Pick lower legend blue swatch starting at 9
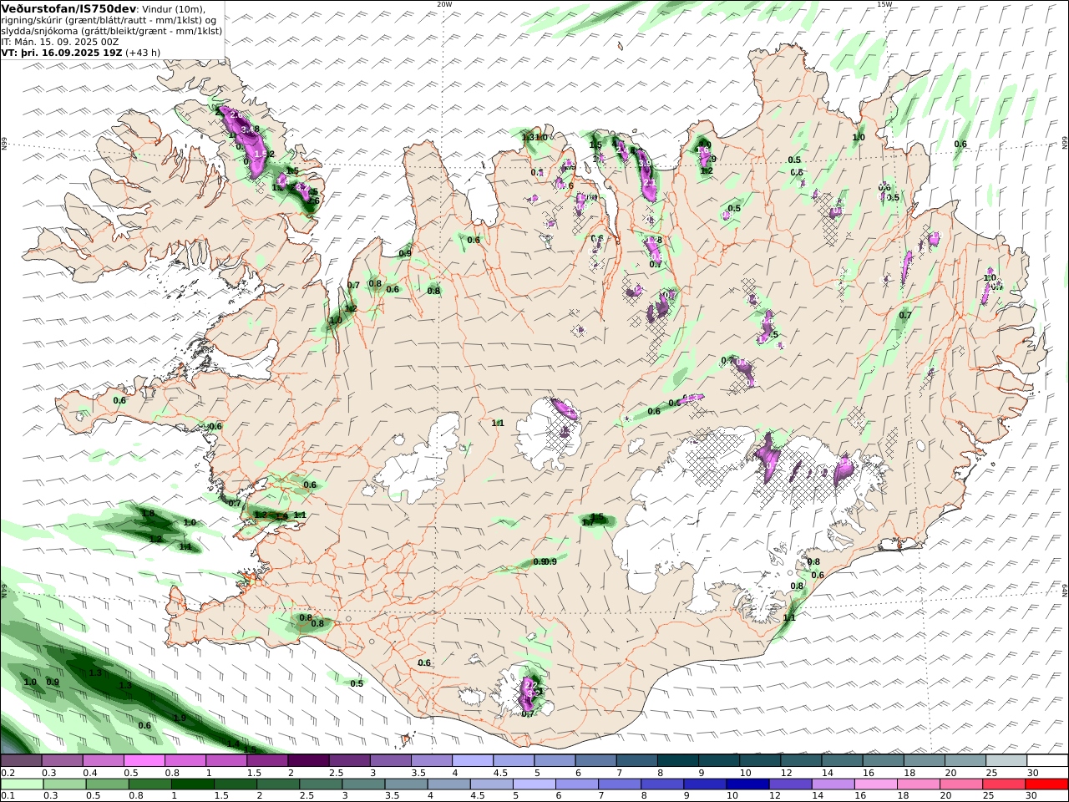The image size is (1069, 802). (x=705, y=784)
